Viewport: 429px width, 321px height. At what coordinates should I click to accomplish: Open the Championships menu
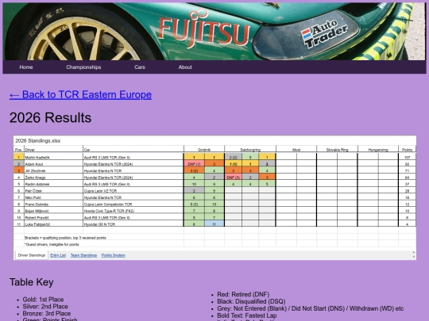(x=83, y=67)
